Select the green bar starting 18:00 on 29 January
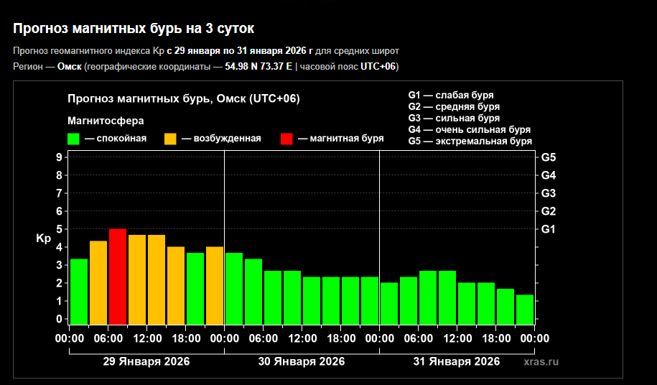The image size is (657, 385). [195, 289]
